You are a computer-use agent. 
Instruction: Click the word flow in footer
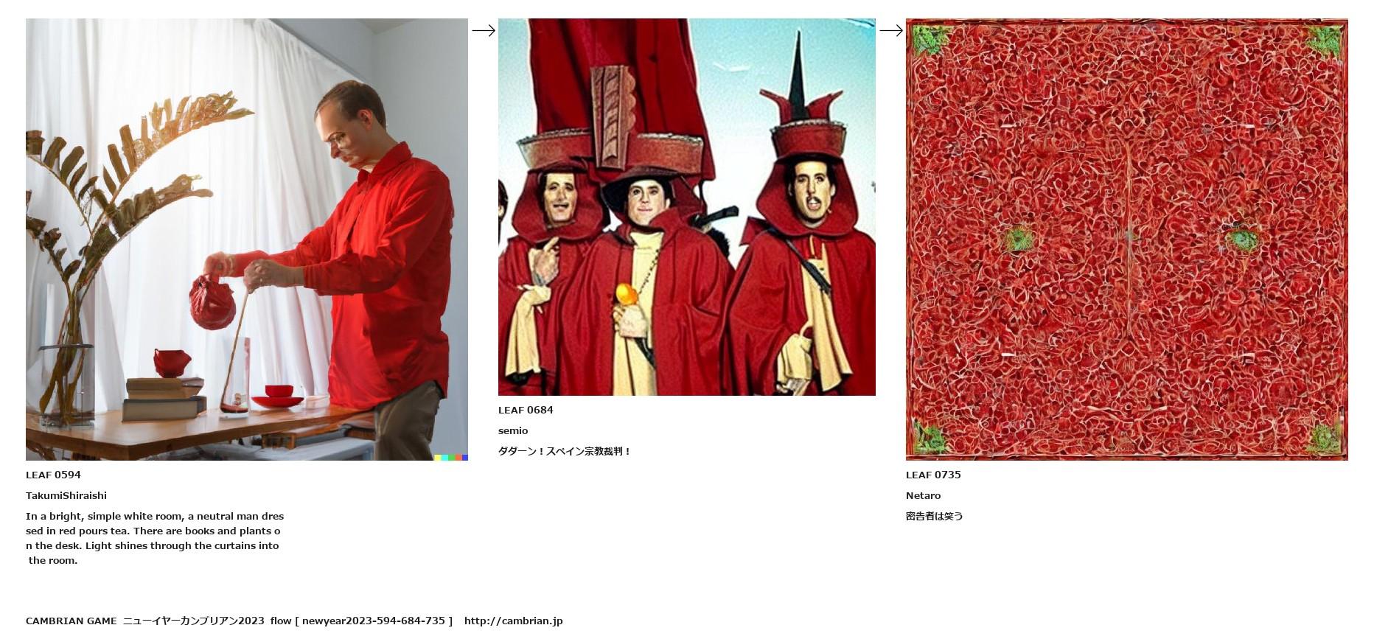click(281, 621)
